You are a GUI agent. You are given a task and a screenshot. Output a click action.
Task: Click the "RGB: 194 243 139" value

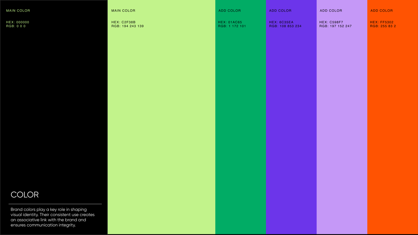127,26
